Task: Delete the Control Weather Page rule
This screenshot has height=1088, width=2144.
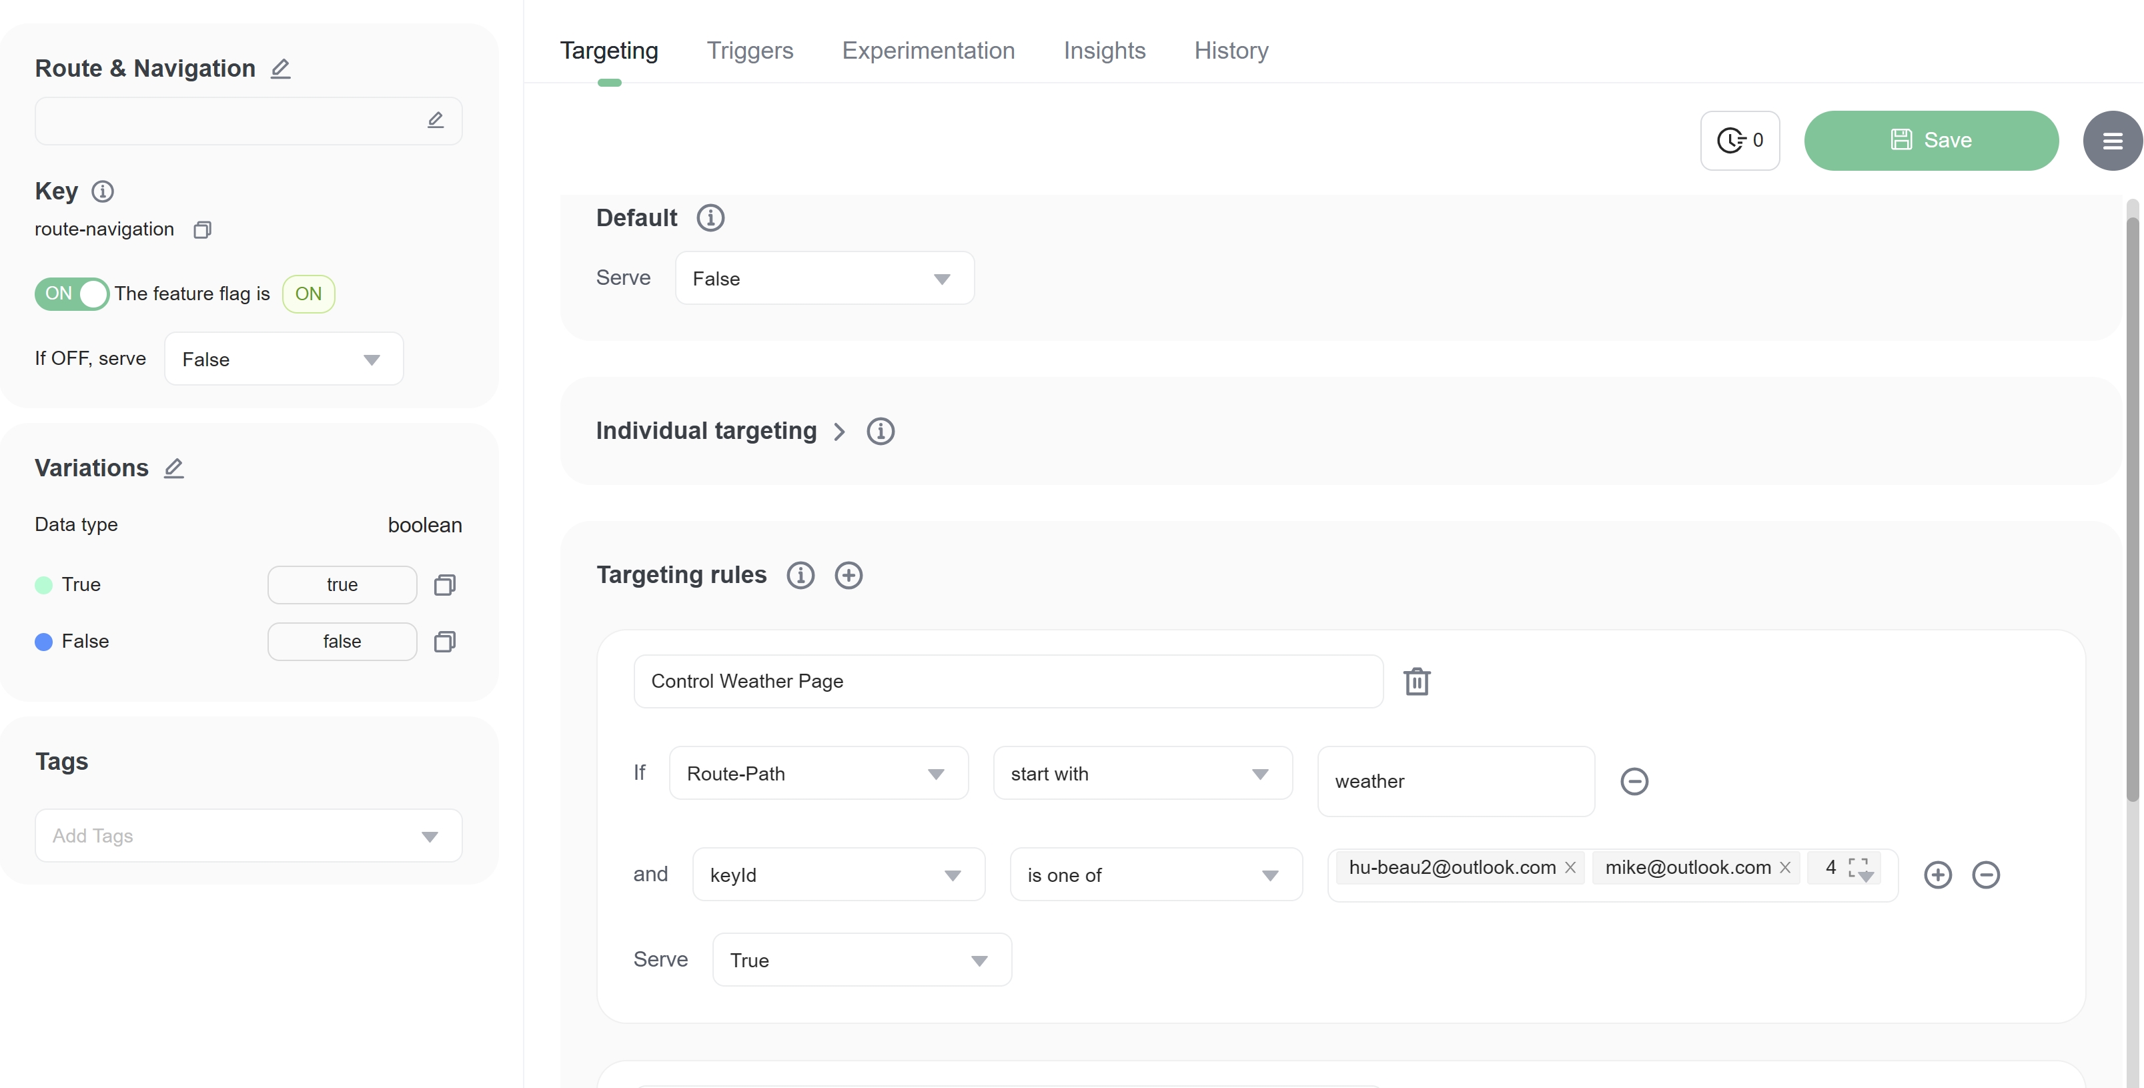Action: (1417, 682)
